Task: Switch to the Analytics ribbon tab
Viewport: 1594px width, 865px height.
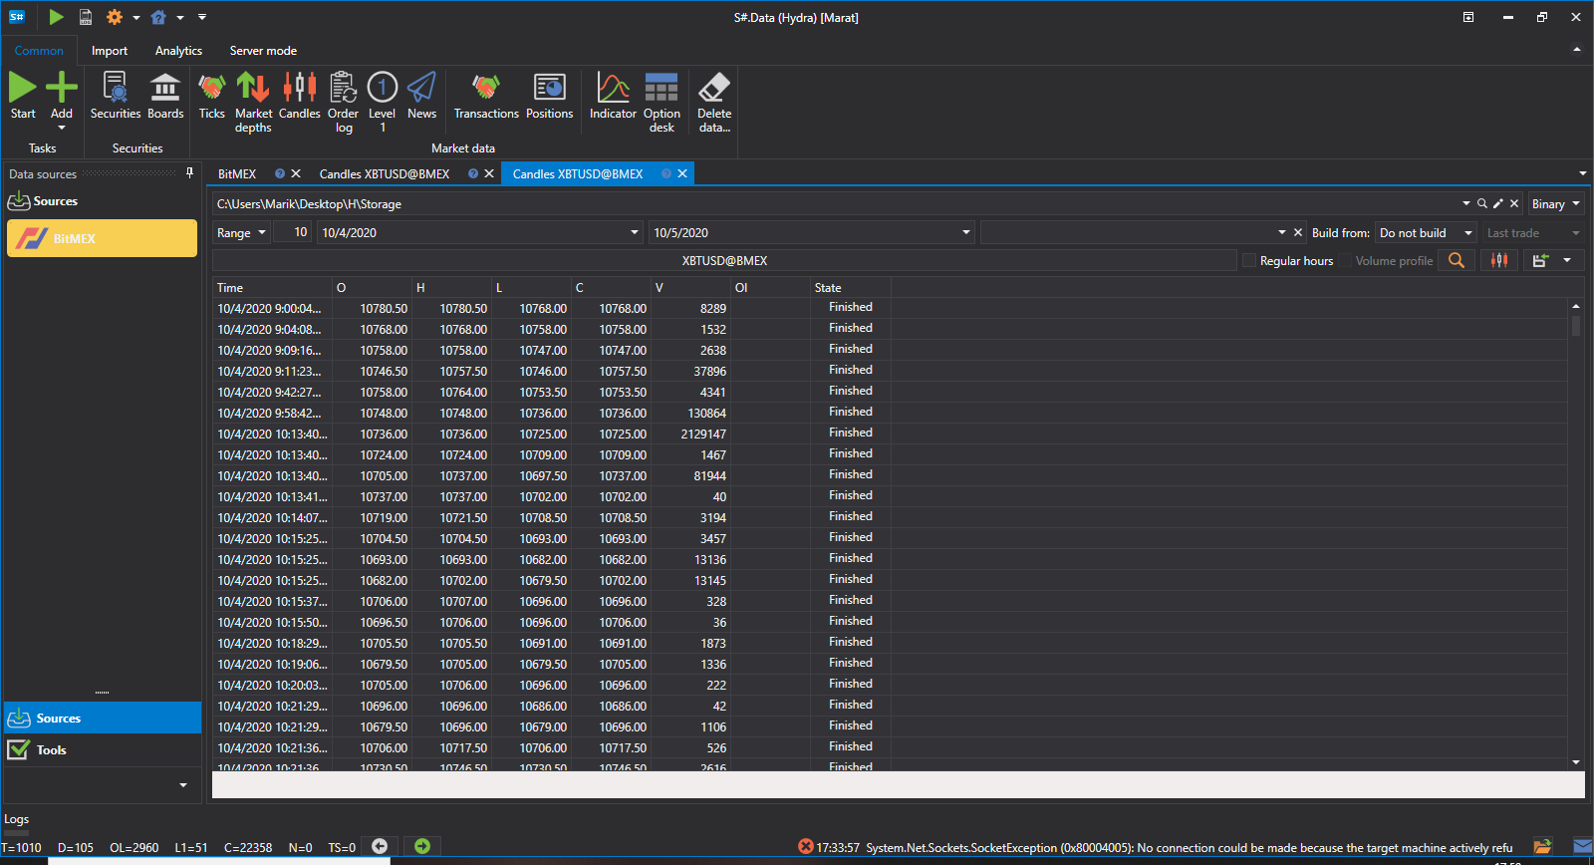Action: pyautogui.click(x=178, y=51)
